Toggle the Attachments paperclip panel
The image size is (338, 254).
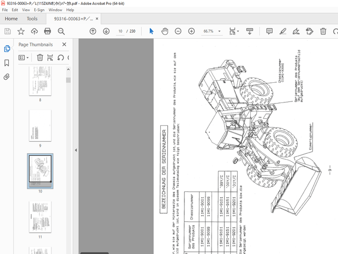click(x=7, y=77)
